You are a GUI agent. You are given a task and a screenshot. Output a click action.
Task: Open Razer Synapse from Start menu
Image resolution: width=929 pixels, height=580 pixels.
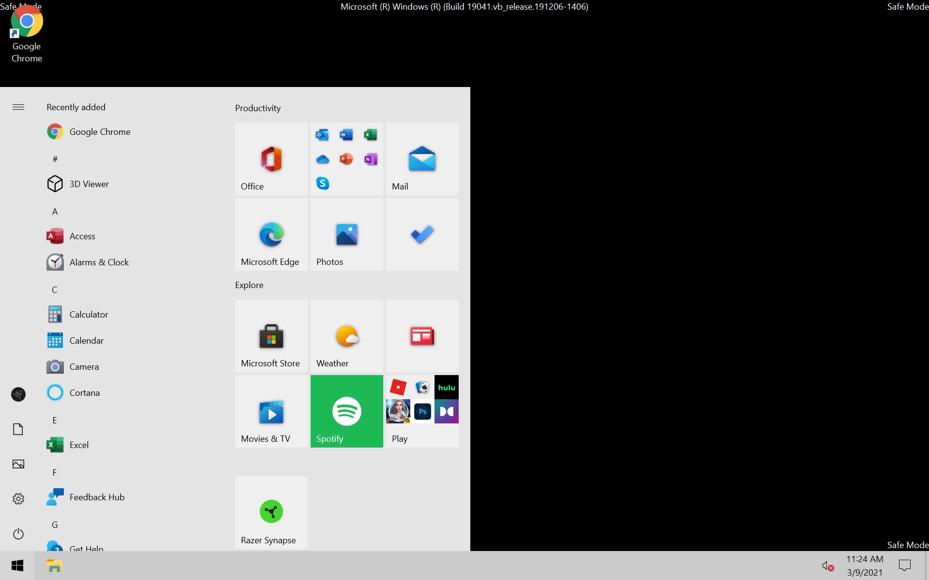pos(270,512)
